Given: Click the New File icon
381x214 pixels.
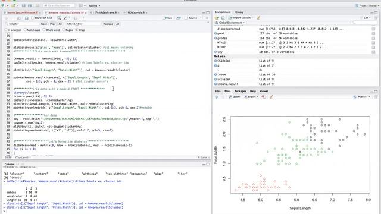Looking at the screenshot, I should point(3,5).
